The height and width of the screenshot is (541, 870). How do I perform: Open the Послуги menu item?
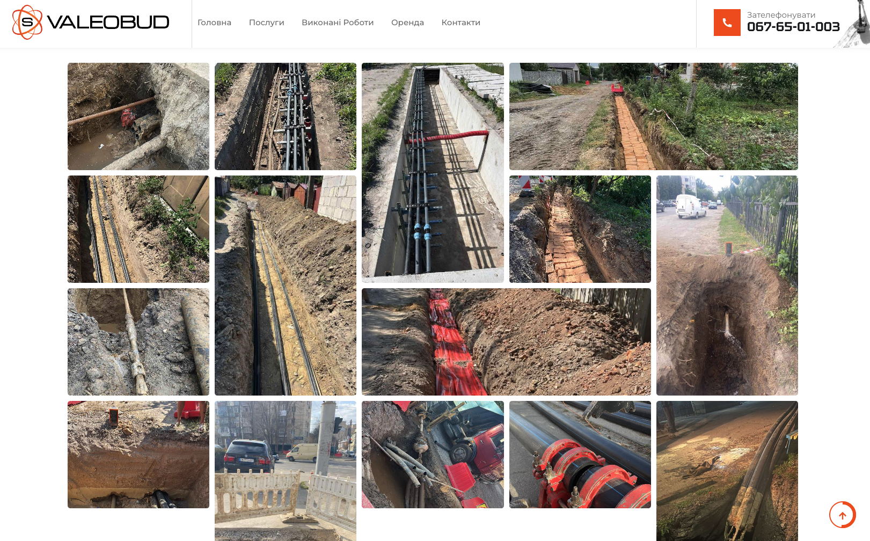point(266,23)
